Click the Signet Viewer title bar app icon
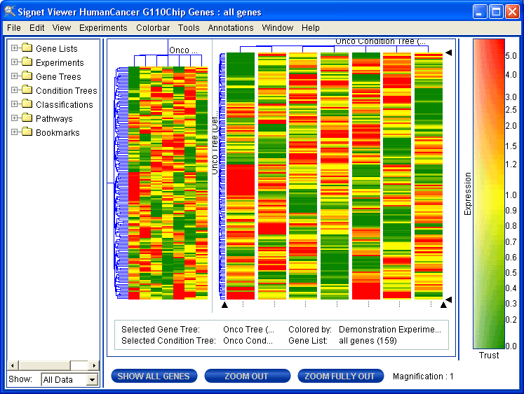 (x=10, y=11)
